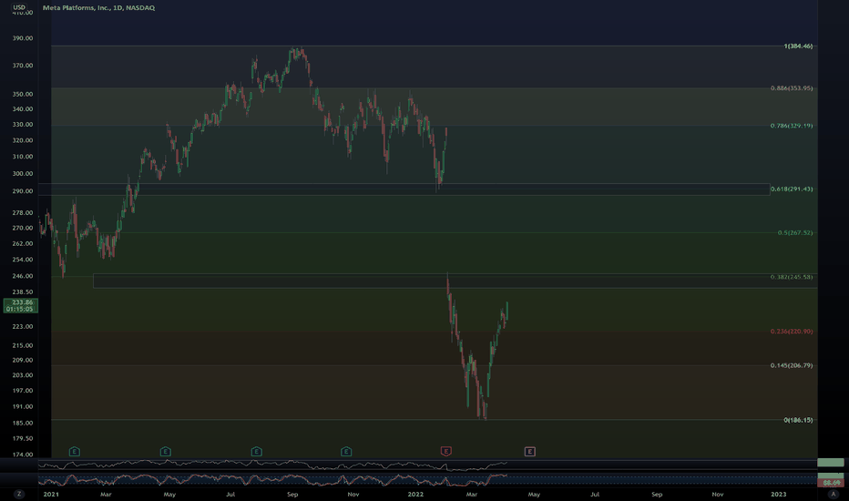This screenshot has height=501, width=849.
Task: Select Fibonacci level 0.236(220.90) label
Action: pyautogui.click(x=792, y=331)
